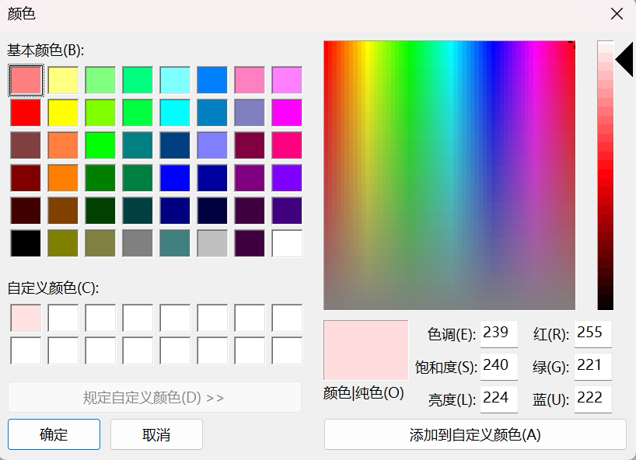Image resolution: width=636 pixels, height=460 pixels.
Task: Click the 色调 hue input field
Action: click(x=498, y=334)
